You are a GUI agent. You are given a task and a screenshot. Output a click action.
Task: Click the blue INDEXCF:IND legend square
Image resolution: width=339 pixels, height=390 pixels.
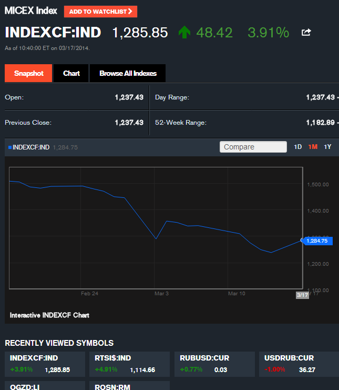tap(9, 147)
